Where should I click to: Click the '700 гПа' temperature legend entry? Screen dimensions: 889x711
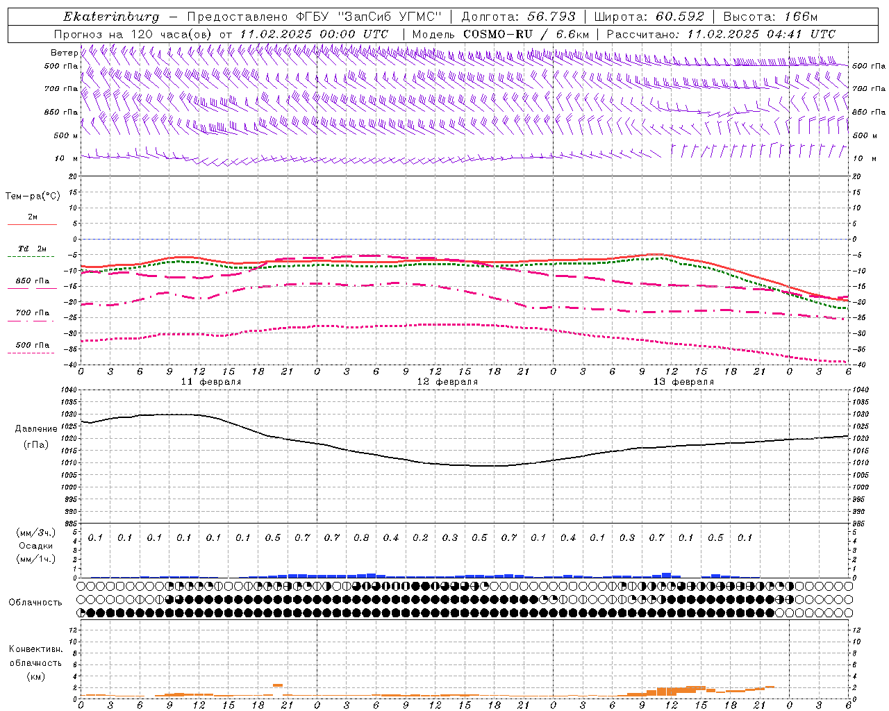point(33,313)
